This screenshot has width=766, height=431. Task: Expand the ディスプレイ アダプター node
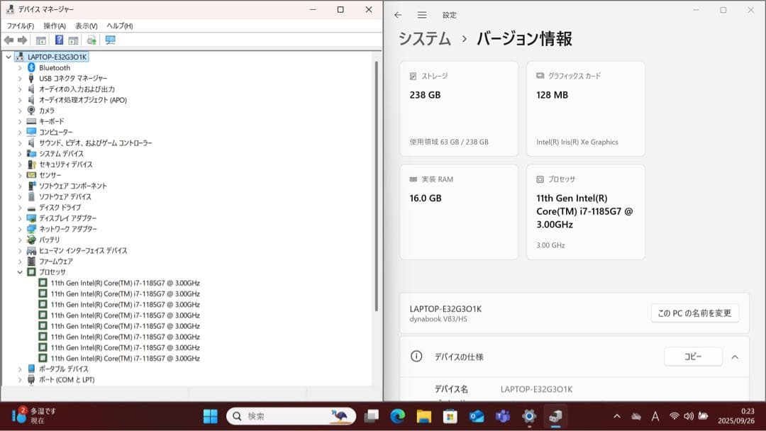coord(20,218)
